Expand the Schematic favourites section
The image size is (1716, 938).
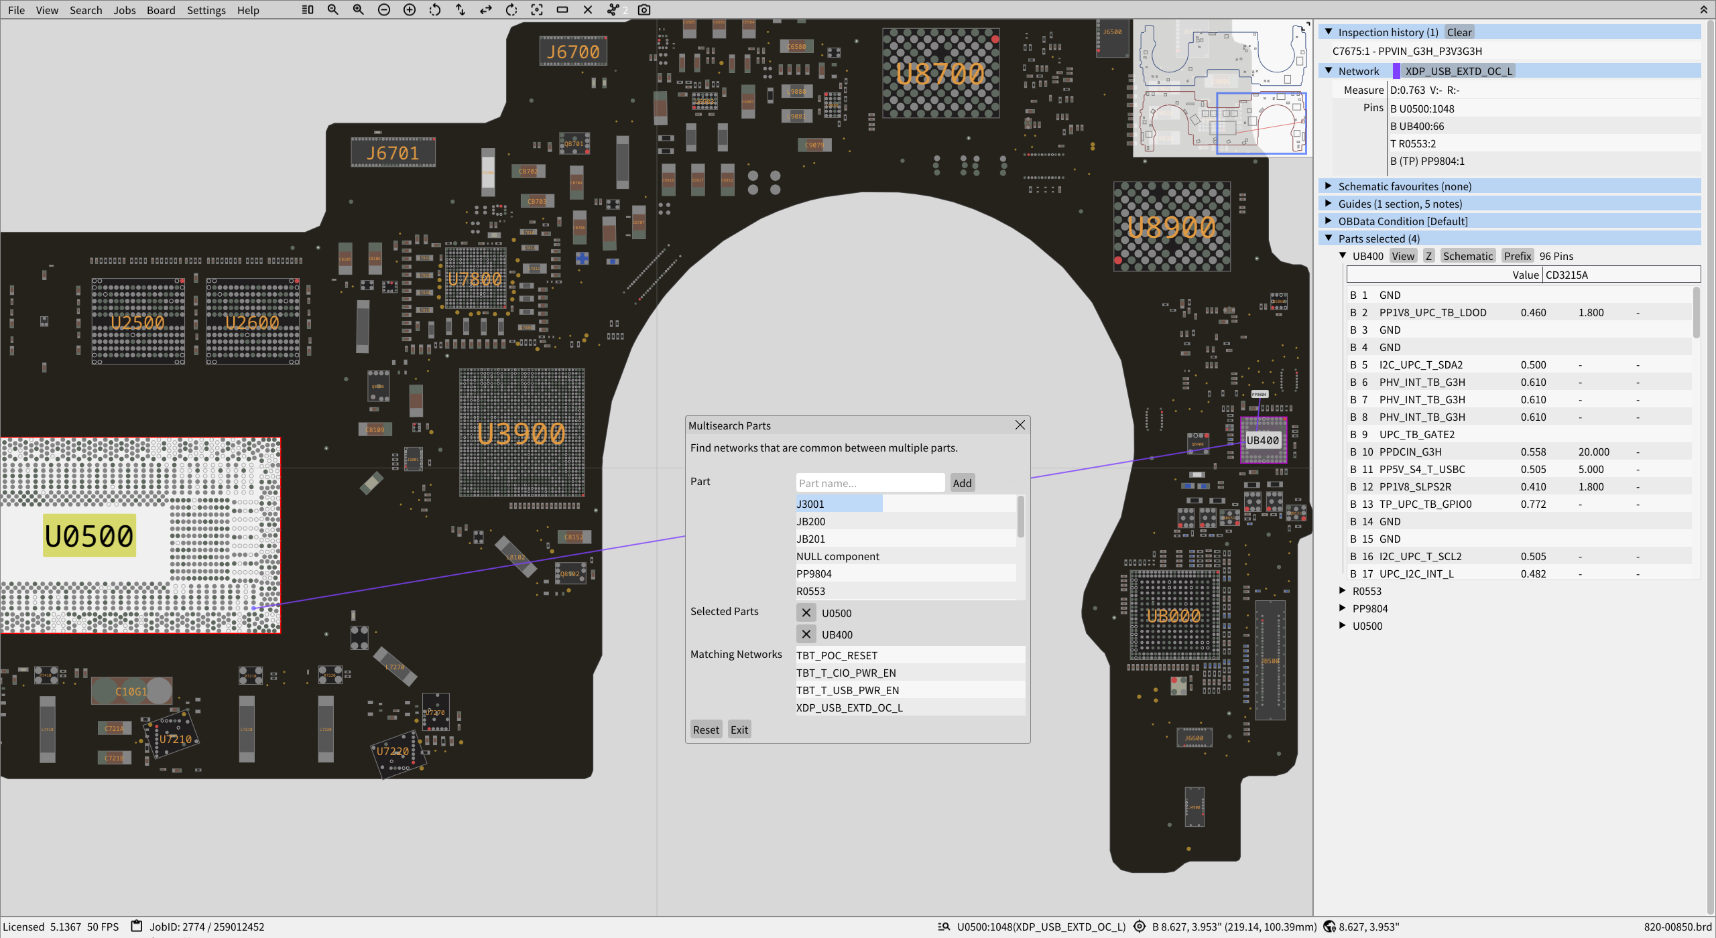(1329, 186)
